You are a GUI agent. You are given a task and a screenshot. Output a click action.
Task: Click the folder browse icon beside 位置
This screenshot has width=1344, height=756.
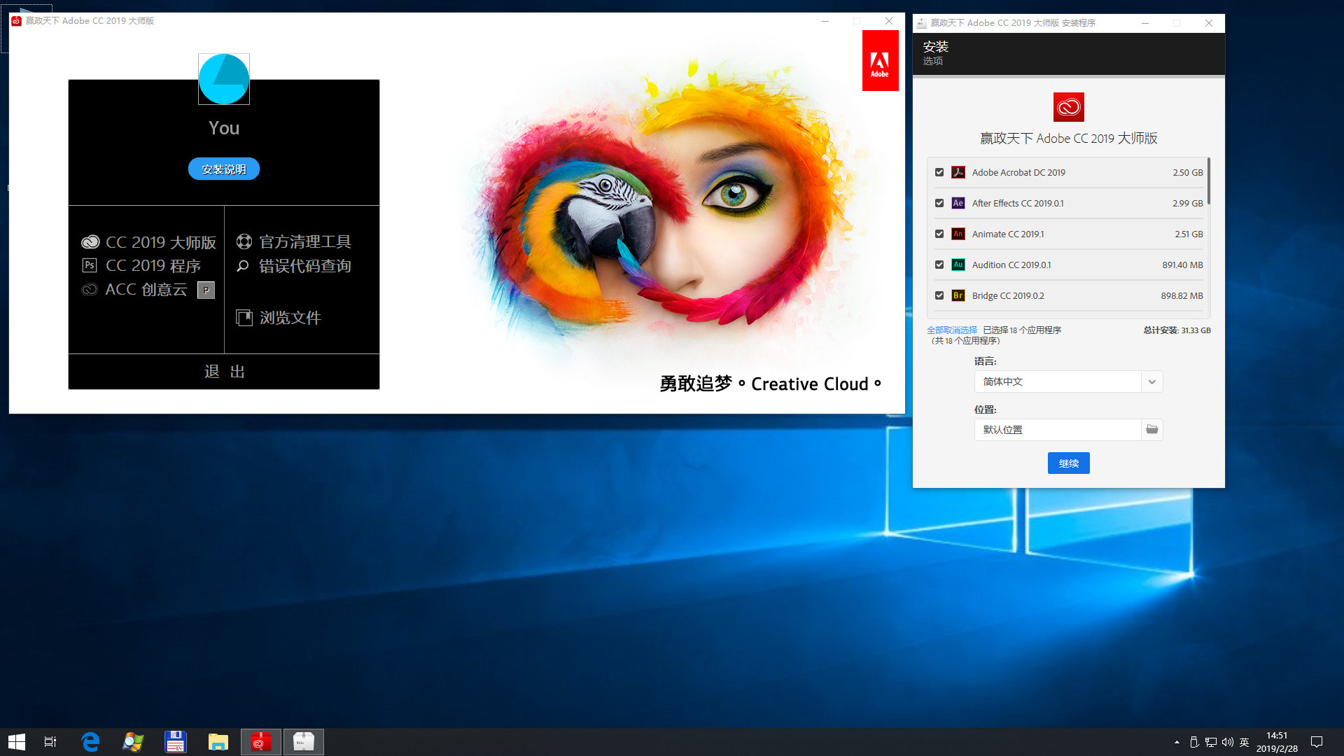1152,430
